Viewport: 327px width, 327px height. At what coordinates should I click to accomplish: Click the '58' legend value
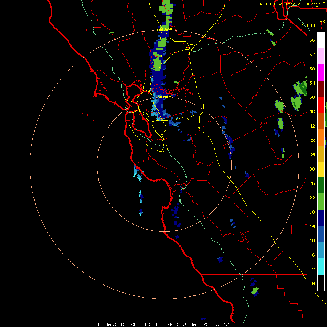(x=312, y=69)
